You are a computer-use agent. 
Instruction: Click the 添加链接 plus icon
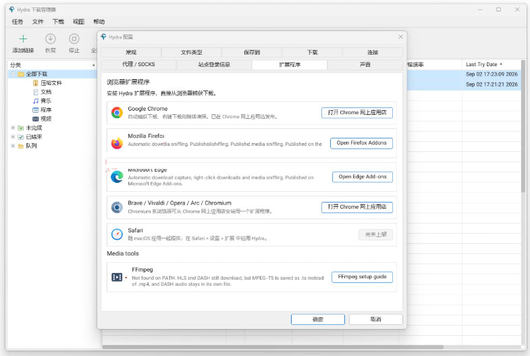[x=23, y=39]
